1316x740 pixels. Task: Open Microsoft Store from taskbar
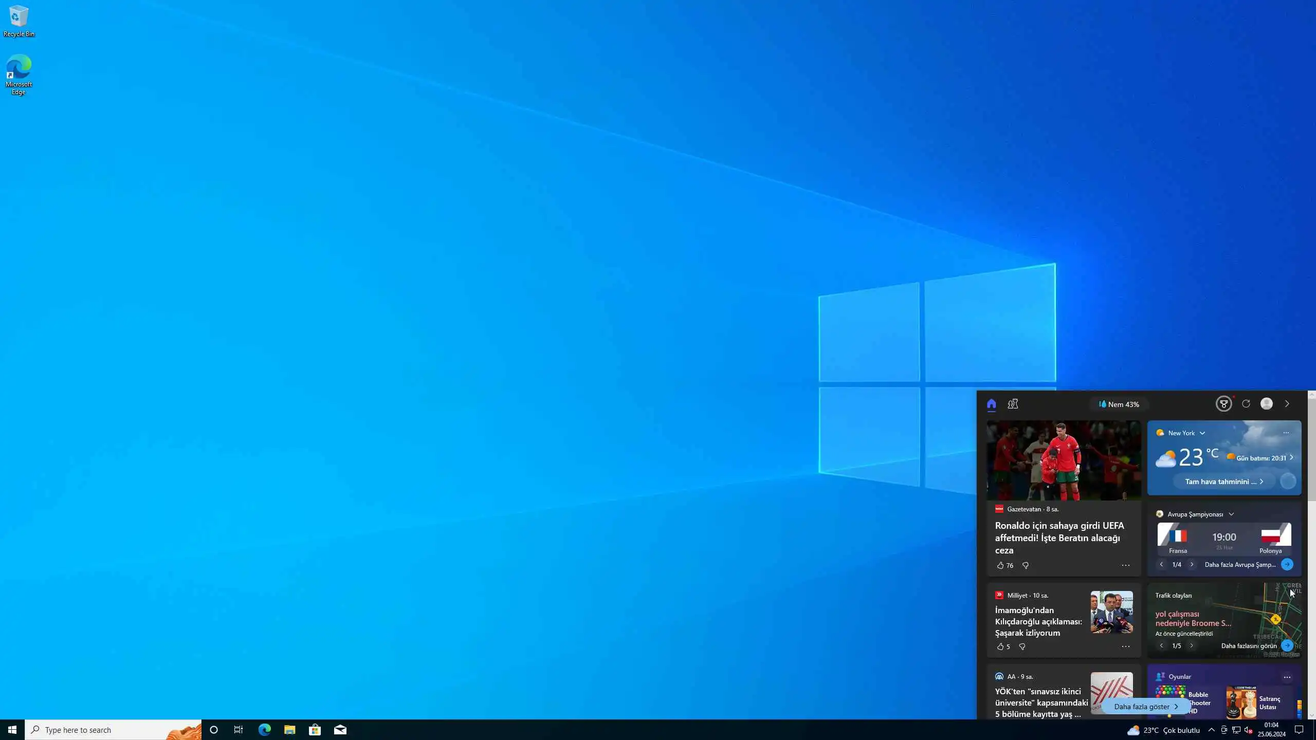click(315, 730)
